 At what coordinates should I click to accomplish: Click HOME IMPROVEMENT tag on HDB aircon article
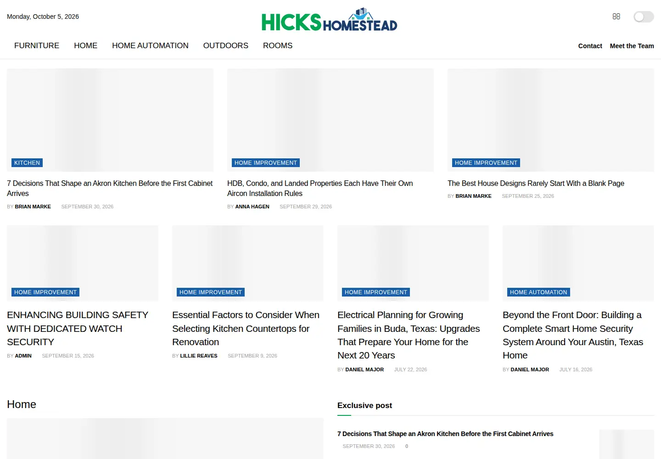click(266, 163)
